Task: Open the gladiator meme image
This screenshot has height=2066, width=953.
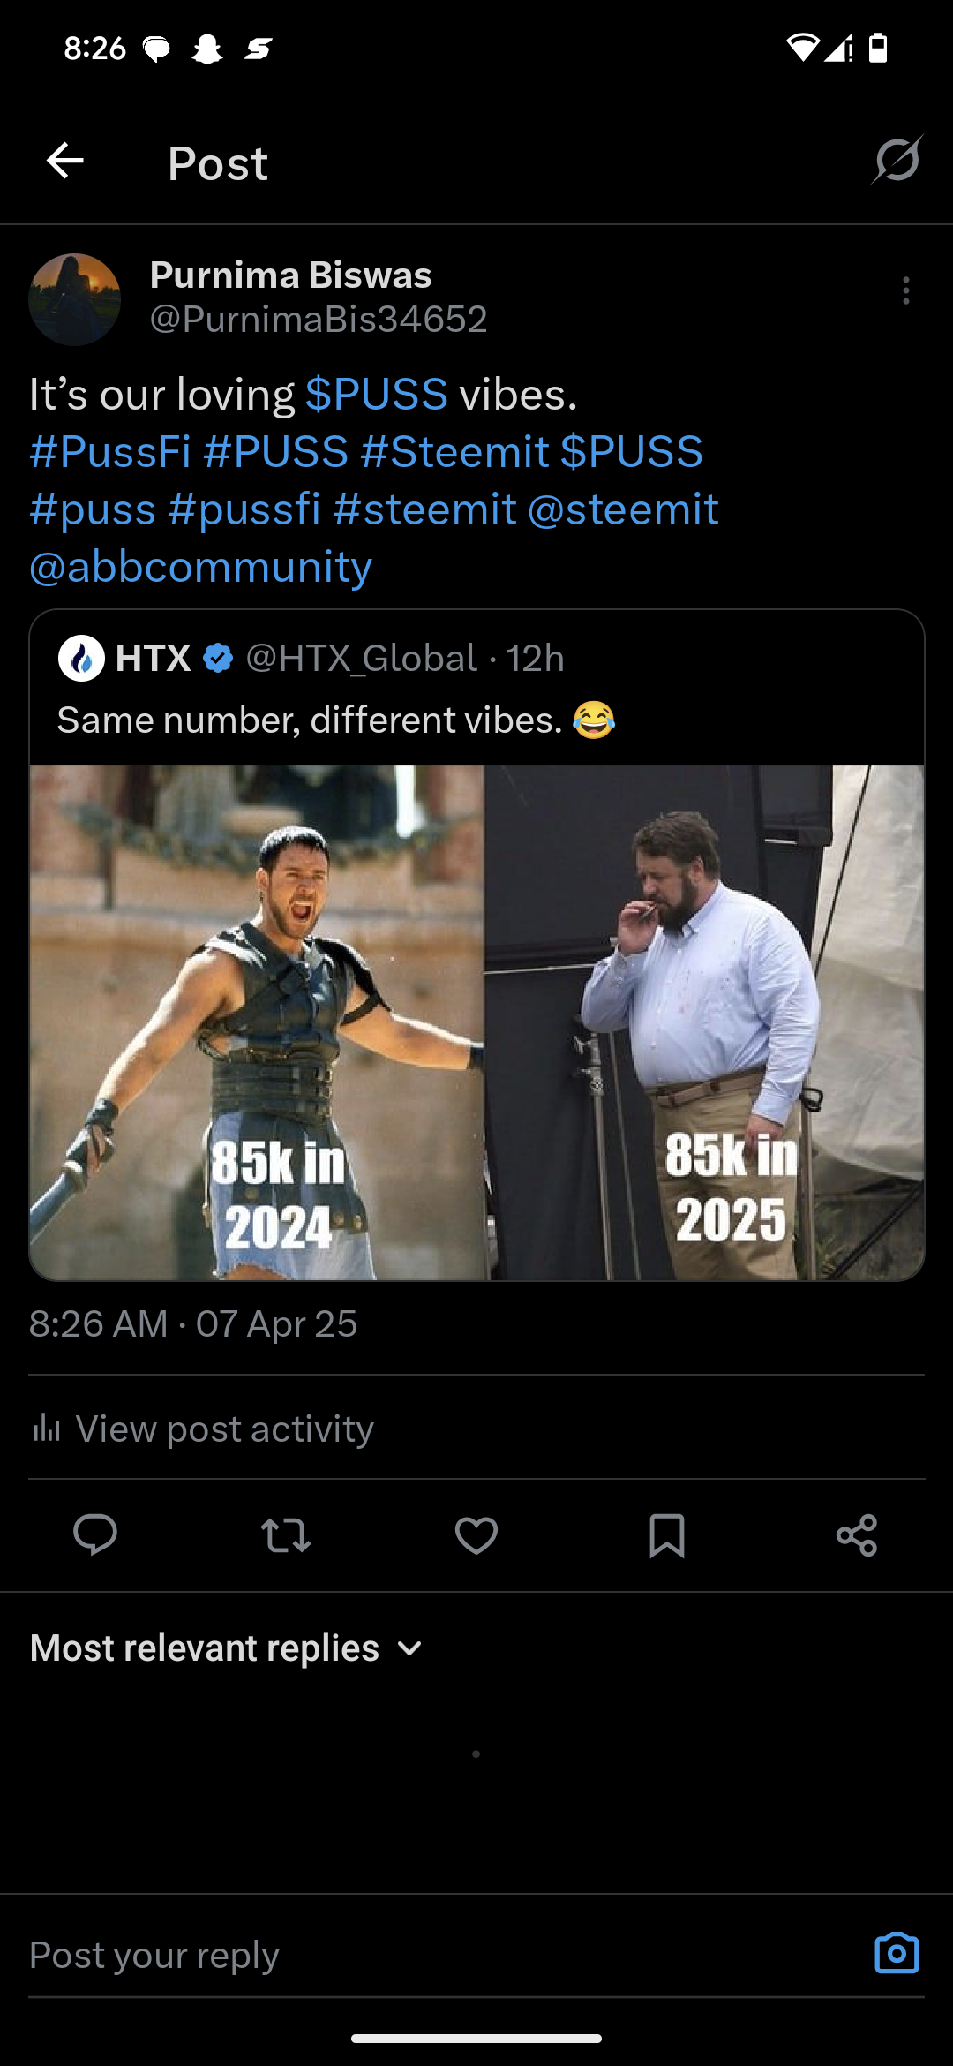Action: tap(476, 1022)
